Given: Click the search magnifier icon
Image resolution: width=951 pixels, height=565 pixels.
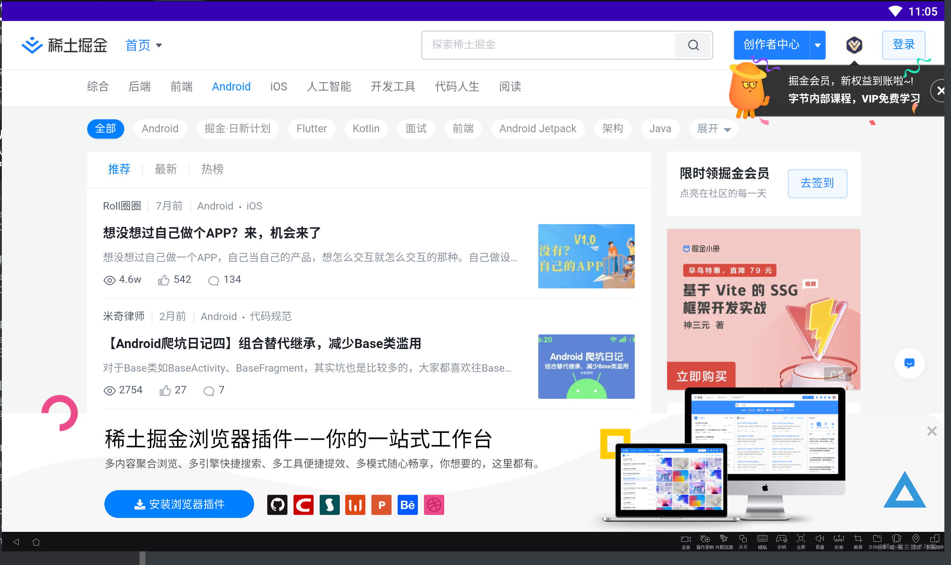Looking at the screenshot, I should point(693,45).
